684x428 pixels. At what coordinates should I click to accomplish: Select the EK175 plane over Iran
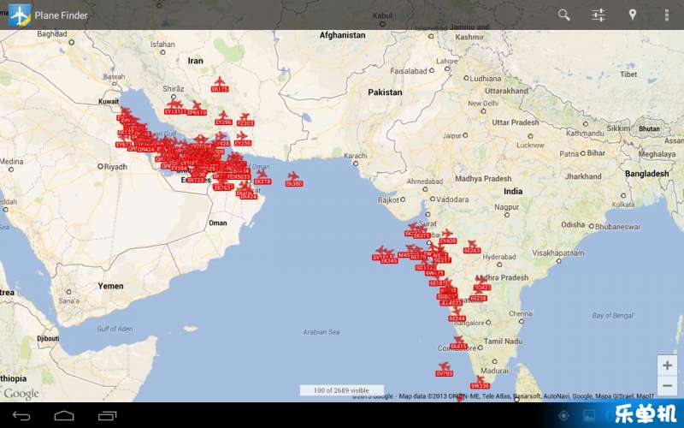[x=220, y=84]
